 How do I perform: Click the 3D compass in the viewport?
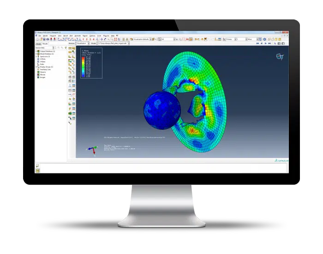click(x=279, y=56)
